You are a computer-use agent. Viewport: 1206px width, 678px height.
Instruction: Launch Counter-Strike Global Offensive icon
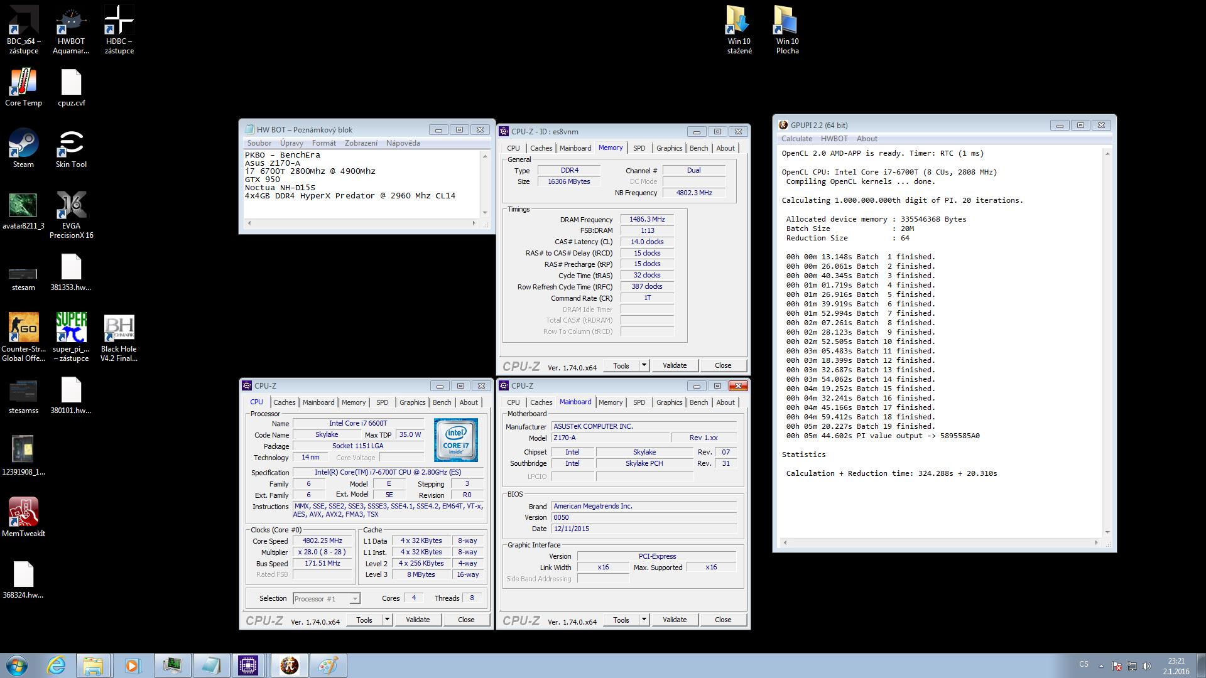[x=23, y=337]
